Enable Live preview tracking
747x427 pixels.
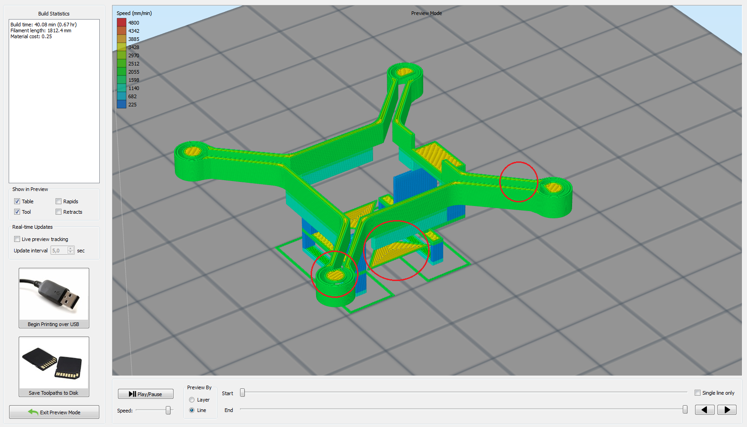pyautogui.click(x=17, y=239)
